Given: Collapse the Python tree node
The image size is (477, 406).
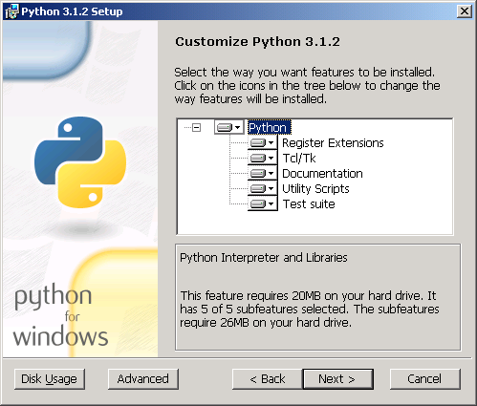Looking at the screenshot, I should click(x=196, y=128).
